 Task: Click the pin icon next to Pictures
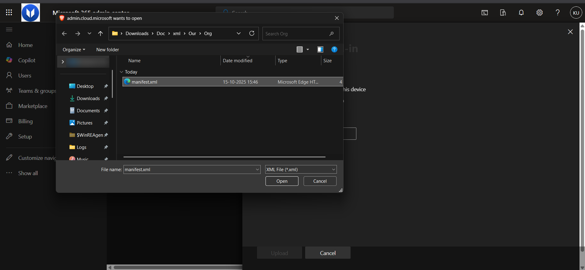point(106,123)
